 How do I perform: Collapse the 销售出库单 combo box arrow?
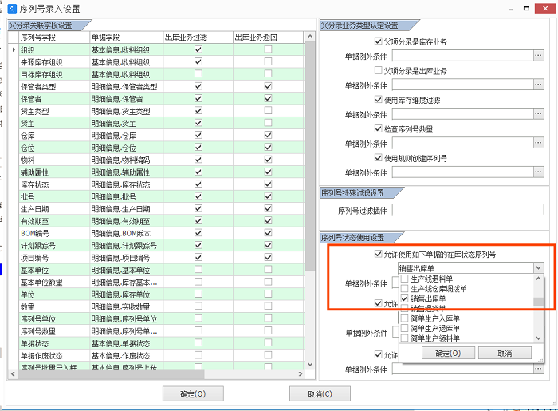[x=539, y=268]
